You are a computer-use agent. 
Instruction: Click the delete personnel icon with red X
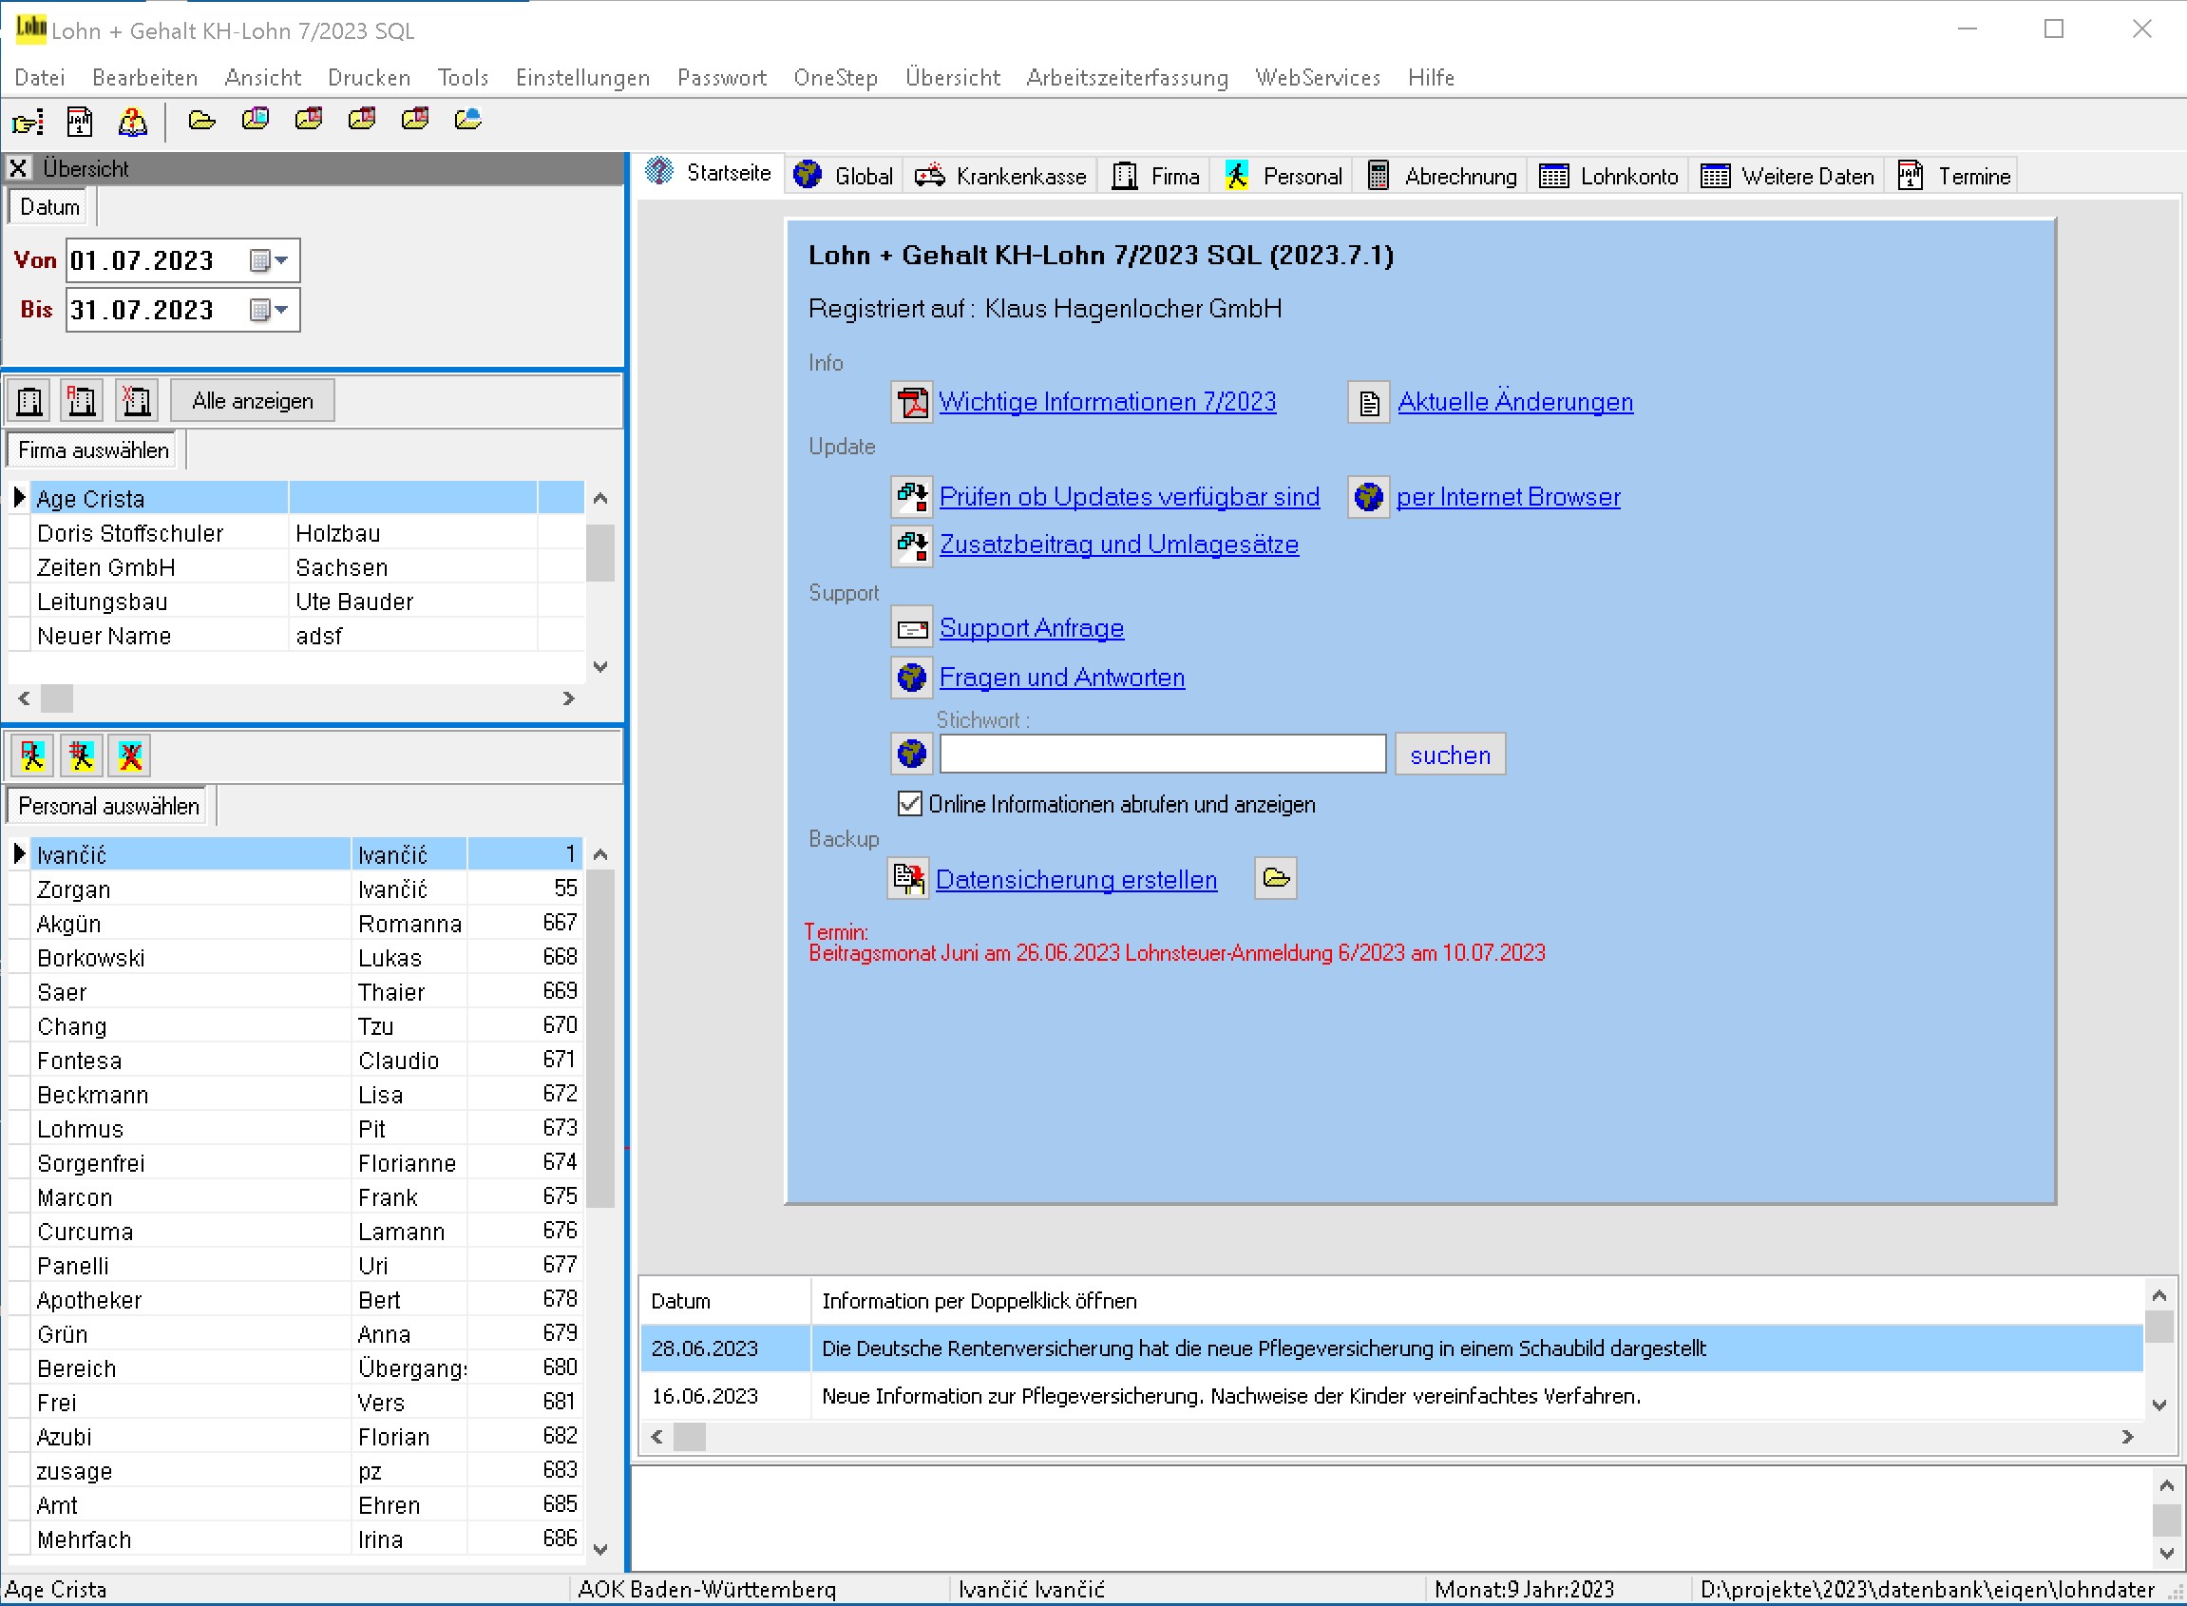tap(130, 755)
